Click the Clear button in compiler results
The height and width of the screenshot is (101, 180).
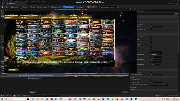pyautogui.click(x=125, y=92)
